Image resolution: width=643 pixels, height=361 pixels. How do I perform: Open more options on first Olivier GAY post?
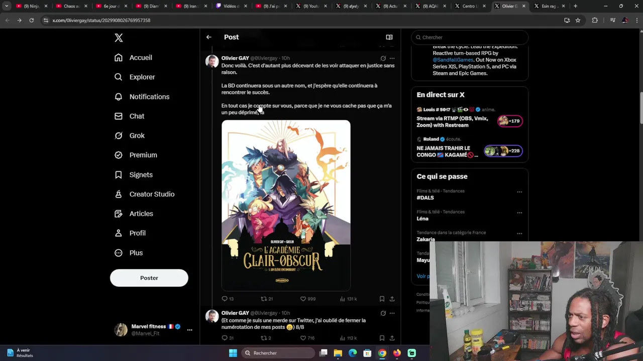click(392, 58)
